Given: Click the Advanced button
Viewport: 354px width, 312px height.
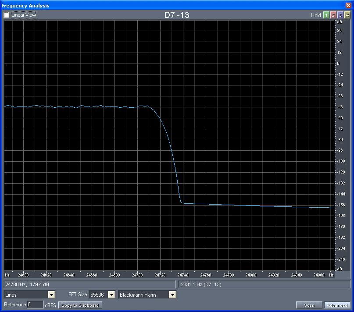Looking at the screenshot, I should click(x=337, y=305).
